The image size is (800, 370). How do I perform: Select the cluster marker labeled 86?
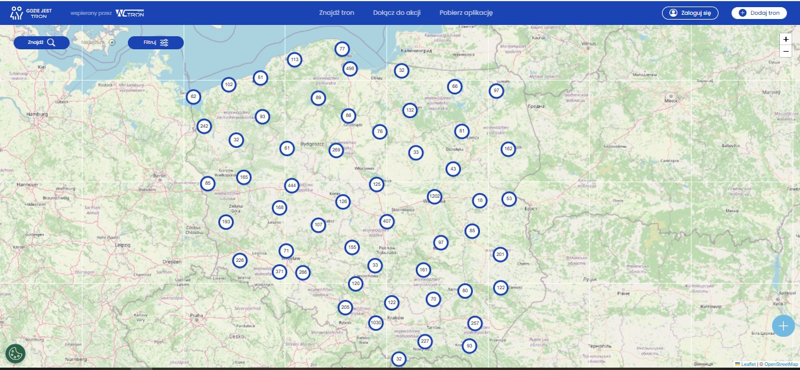point(349,116)
